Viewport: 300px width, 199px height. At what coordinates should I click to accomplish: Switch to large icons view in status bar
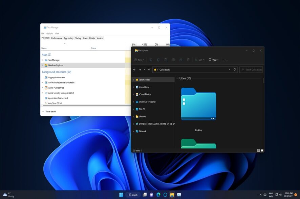tap(262, 150)
